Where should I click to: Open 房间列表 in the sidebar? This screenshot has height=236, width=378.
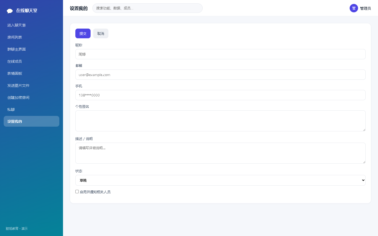[31, 37]
